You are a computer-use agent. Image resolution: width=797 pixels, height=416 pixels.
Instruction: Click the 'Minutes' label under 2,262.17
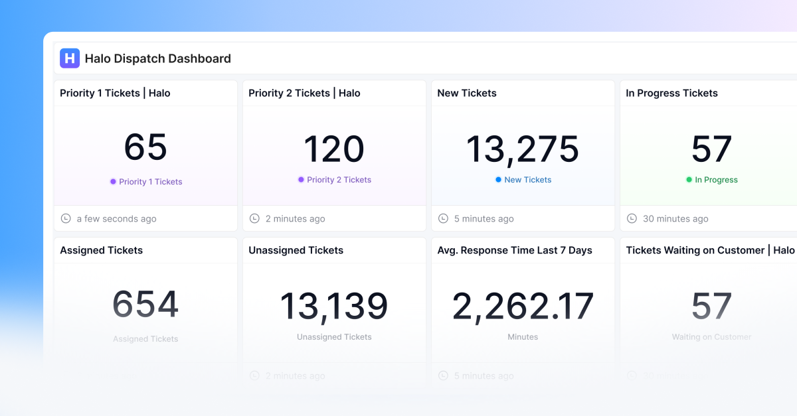[x=523, y=336]
